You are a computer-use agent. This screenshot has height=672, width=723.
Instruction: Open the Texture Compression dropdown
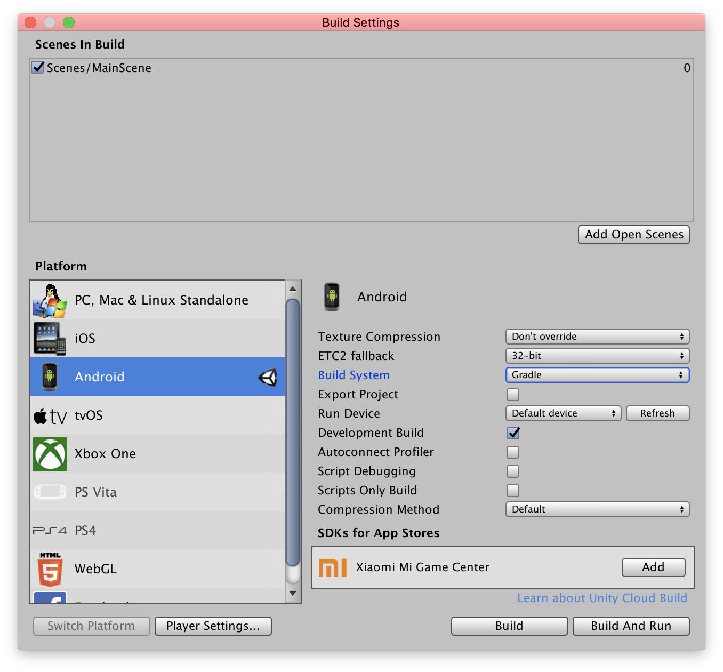tap(597, 337)
